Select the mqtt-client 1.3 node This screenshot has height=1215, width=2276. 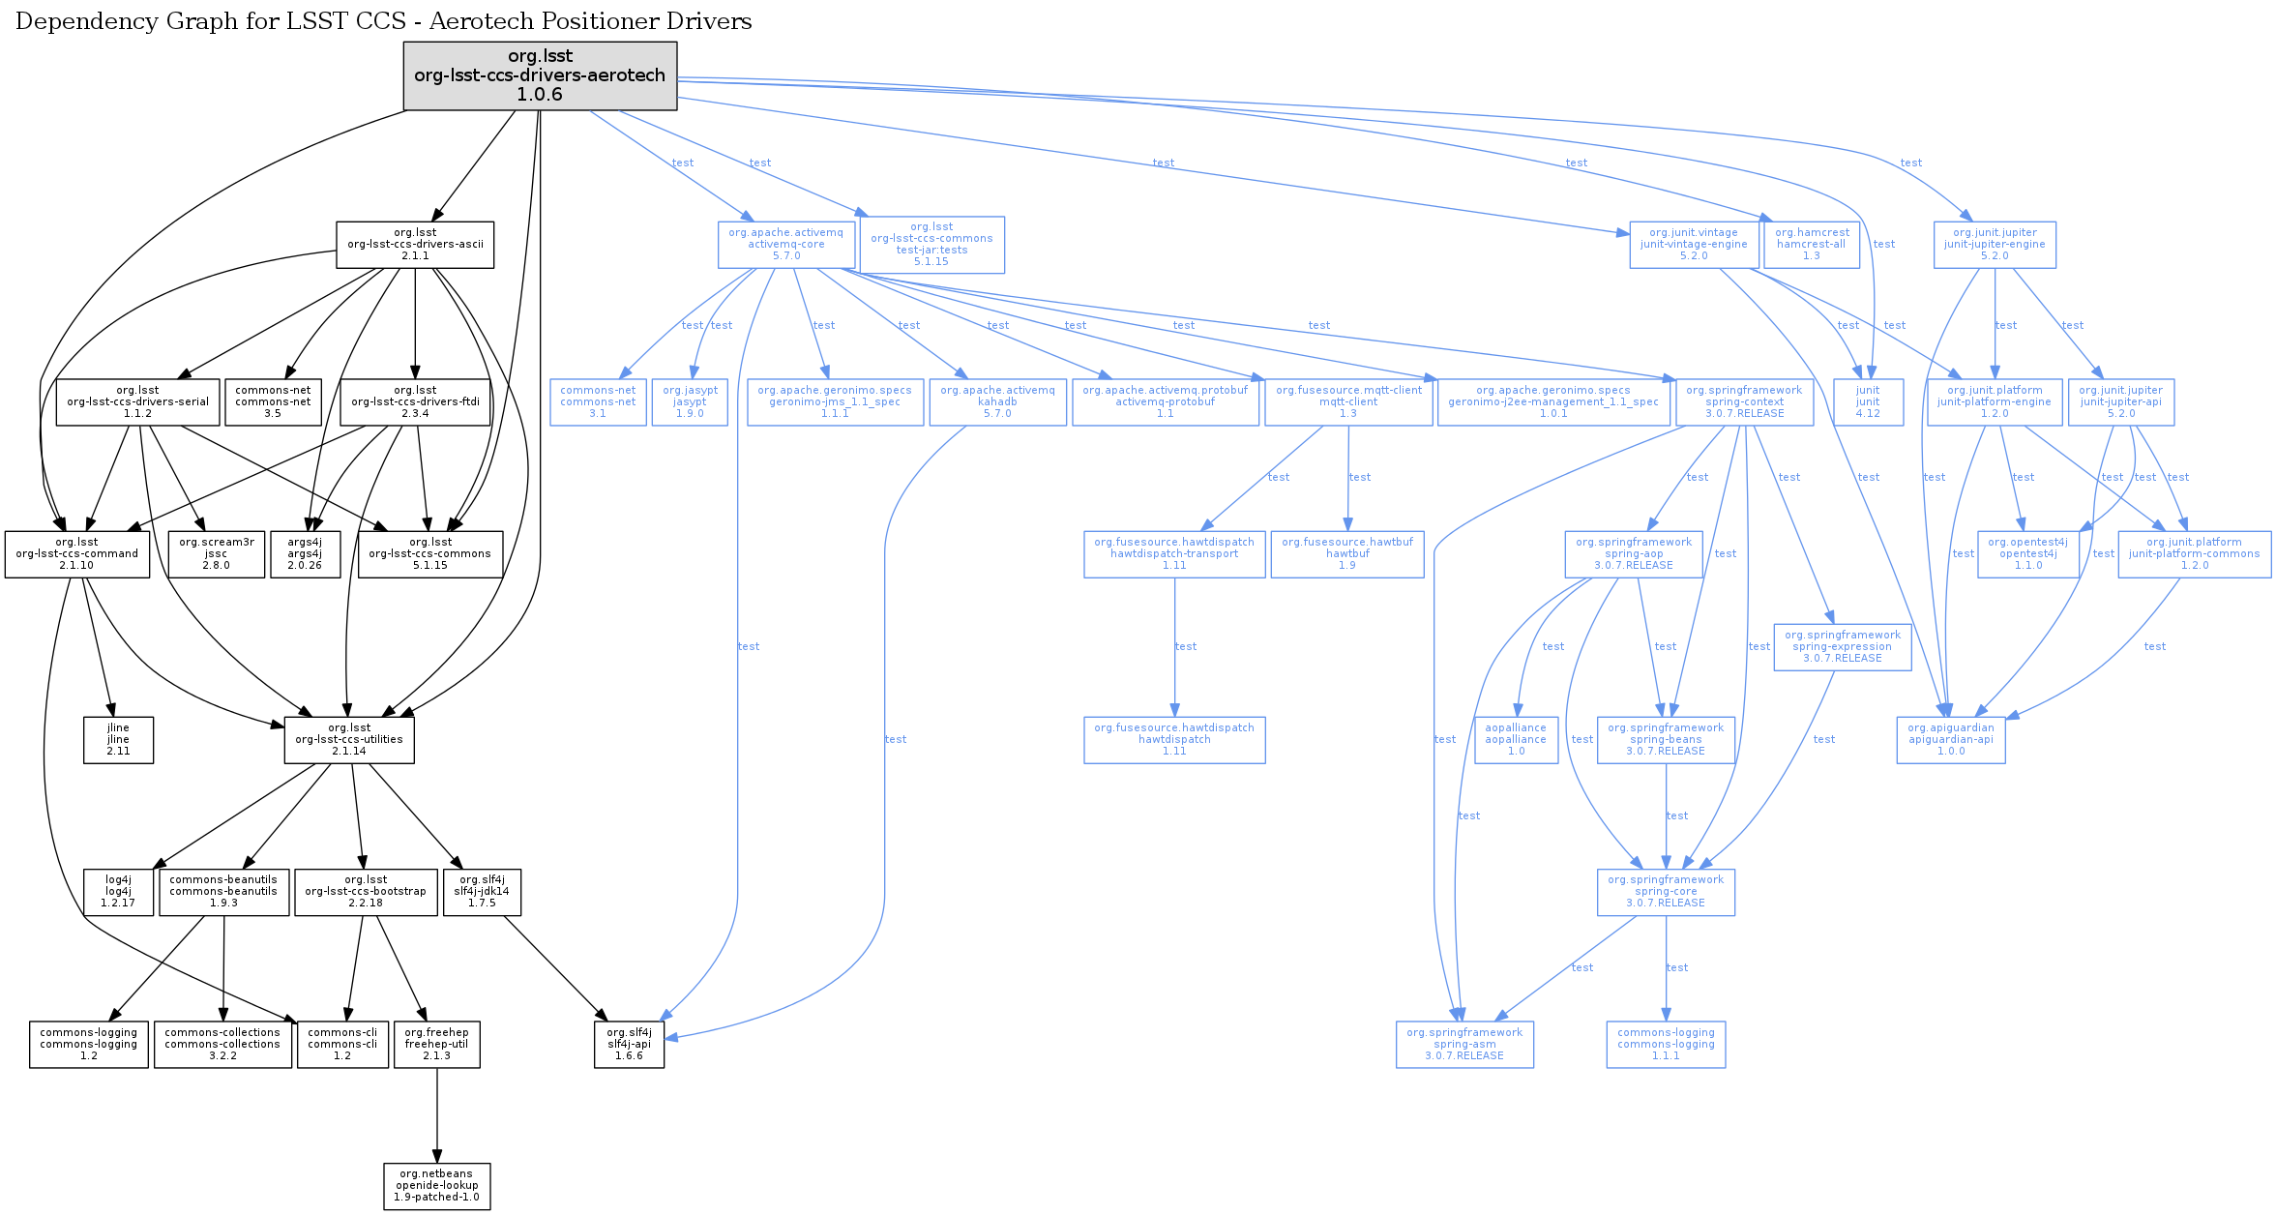click(1348, 402)
